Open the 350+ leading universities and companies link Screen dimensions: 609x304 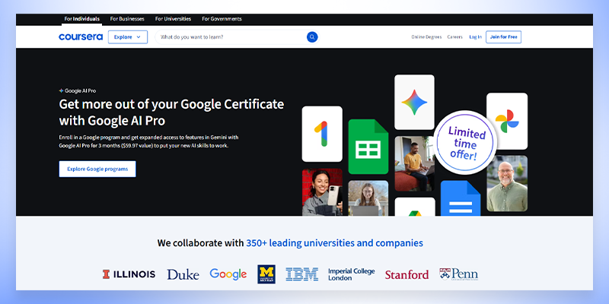[334, 243]
